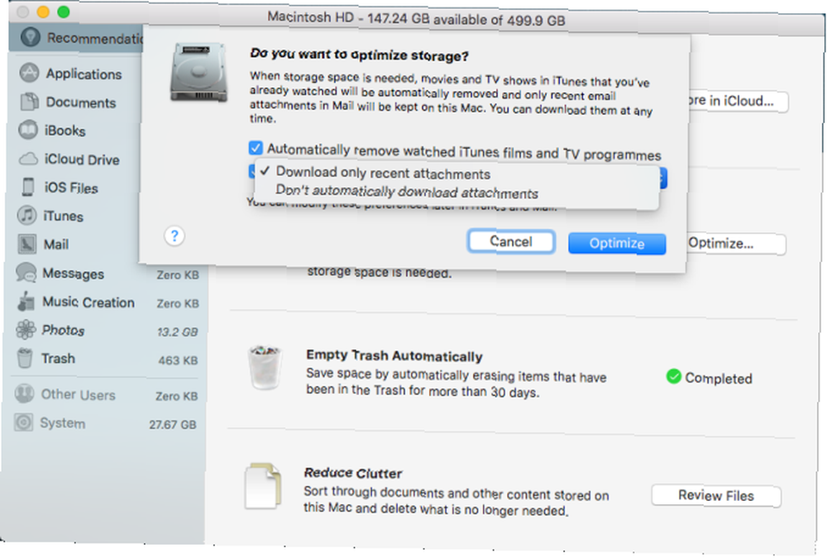Click Other Users label in sidebar
Image resolution: width=827 pixels, height=558 pixels.
pos(78,394)
